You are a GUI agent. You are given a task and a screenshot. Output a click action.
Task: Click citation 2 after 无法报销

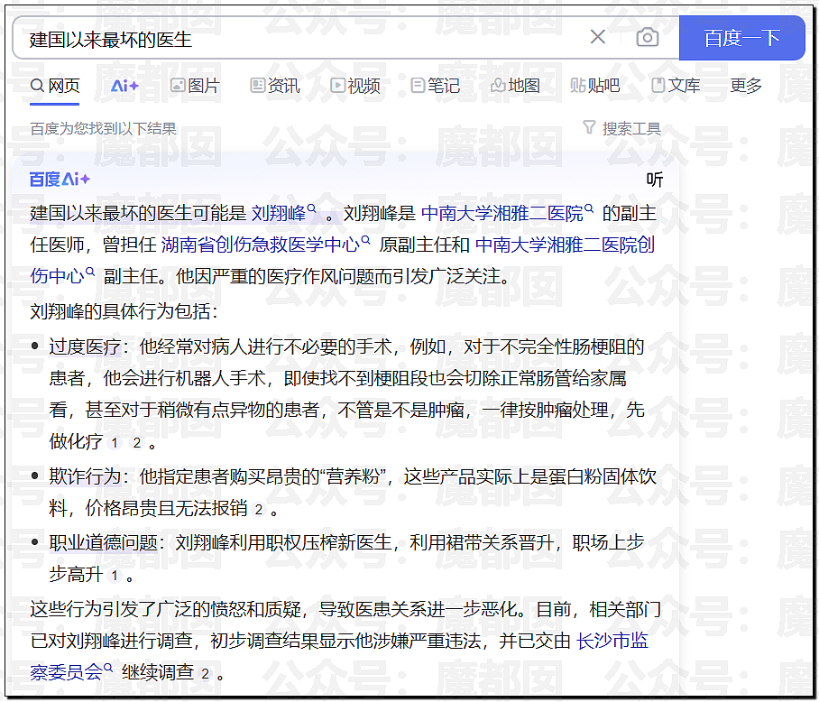pyautogui.click(x=259, y=509)
